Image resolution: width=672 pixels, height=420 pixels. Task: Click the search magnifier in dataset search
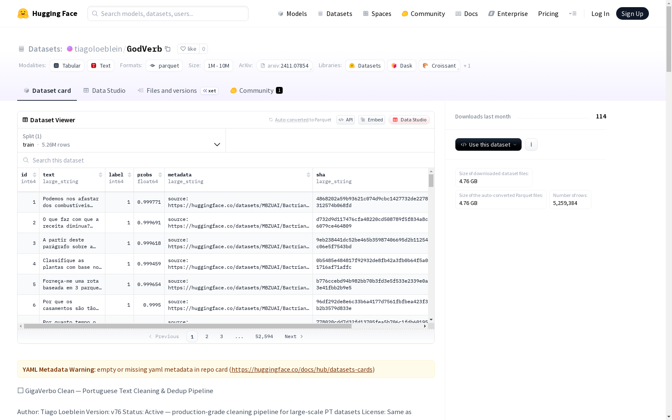(26, 160)
